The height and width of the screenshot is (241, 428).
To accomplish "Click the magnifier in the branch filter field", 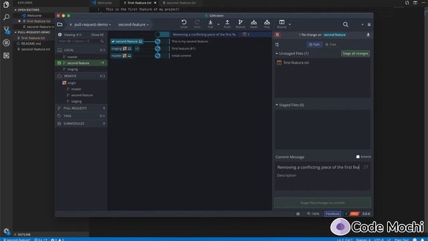I will (x=102, y=42).
